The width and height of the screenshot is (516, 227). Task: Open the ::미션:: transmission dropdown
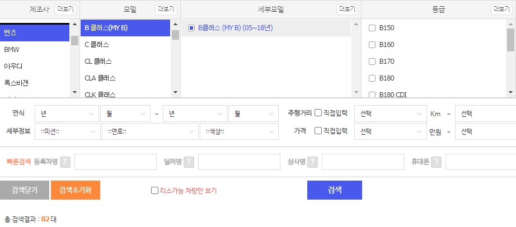[68, 131]
